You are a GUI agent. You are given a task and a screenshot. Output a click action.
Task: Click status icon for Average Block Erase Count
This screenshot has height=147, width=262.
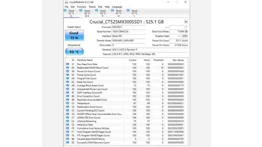tap(68, 85)
